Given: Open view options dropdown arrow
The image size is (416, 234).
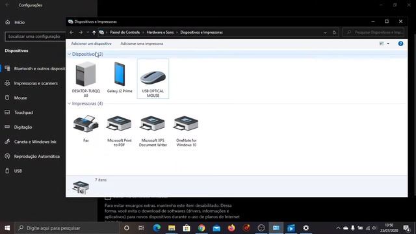Looking at the screenshot, I should pyautogui.click(x=388, y=44).
